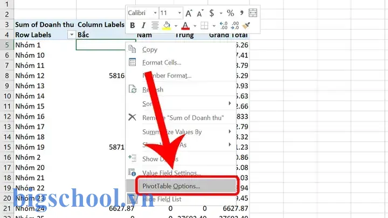Click the Merge and Center icon
Screen dimensions: 388x218
pyautogui.click(x=253, y=13)
